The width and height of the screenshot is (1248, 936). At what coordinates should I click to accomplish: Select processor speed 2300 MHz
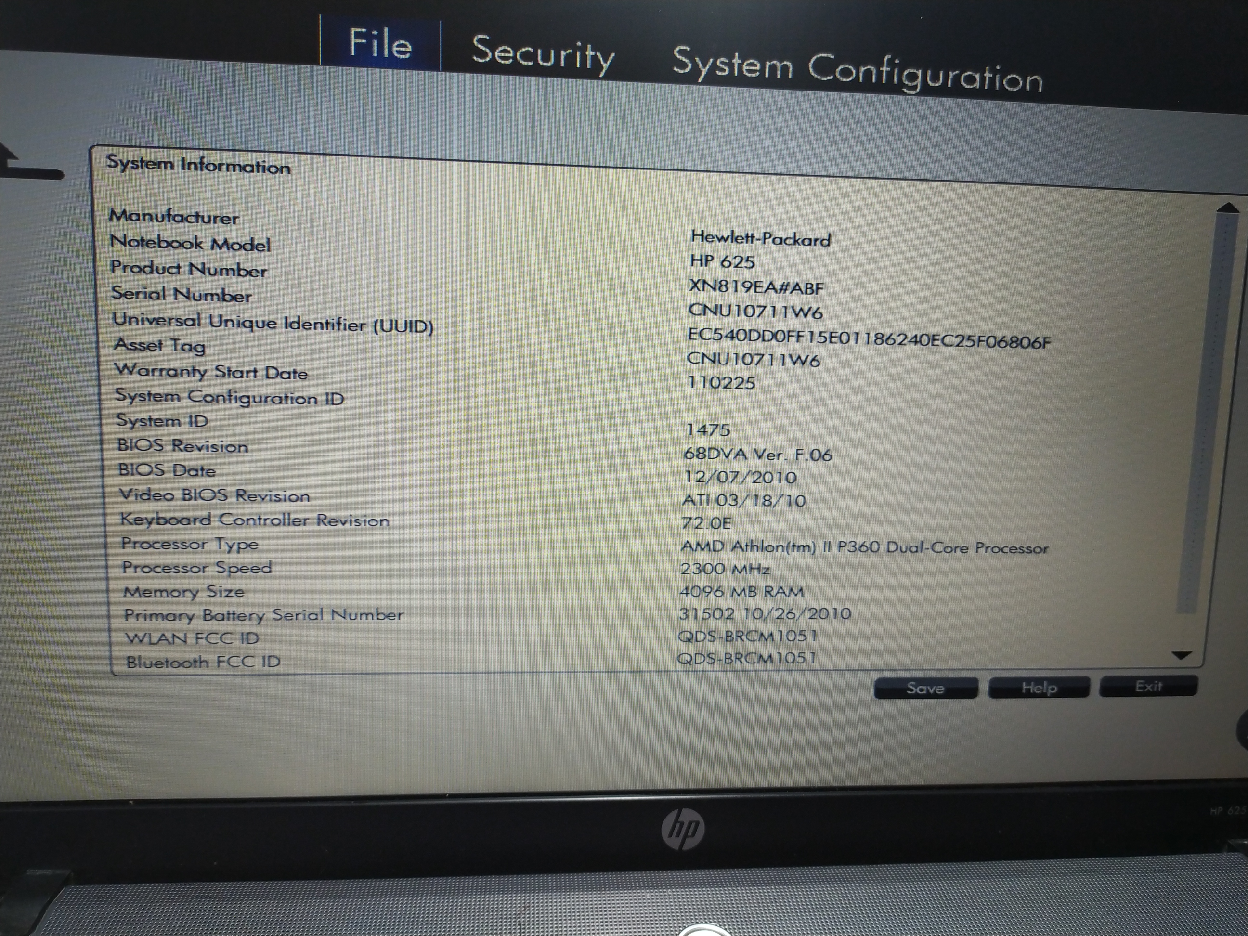725,569
